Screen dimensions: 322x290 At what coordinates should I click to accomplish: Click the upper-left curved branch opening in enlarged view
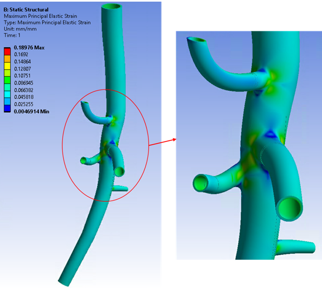click(x=196, y=40)
